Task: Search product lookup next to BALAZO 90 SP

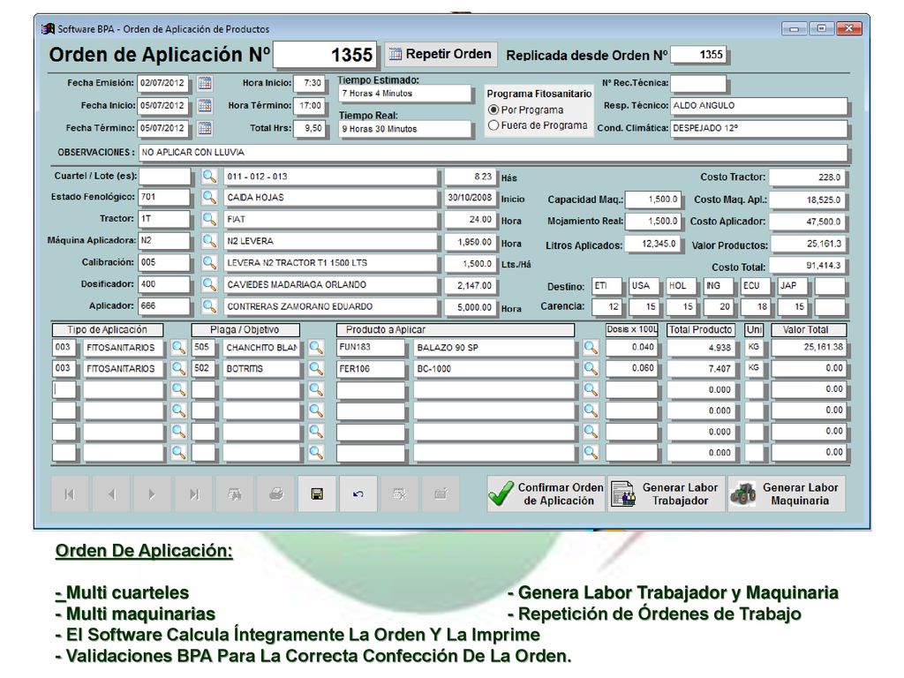Action: tap(591, 348)
